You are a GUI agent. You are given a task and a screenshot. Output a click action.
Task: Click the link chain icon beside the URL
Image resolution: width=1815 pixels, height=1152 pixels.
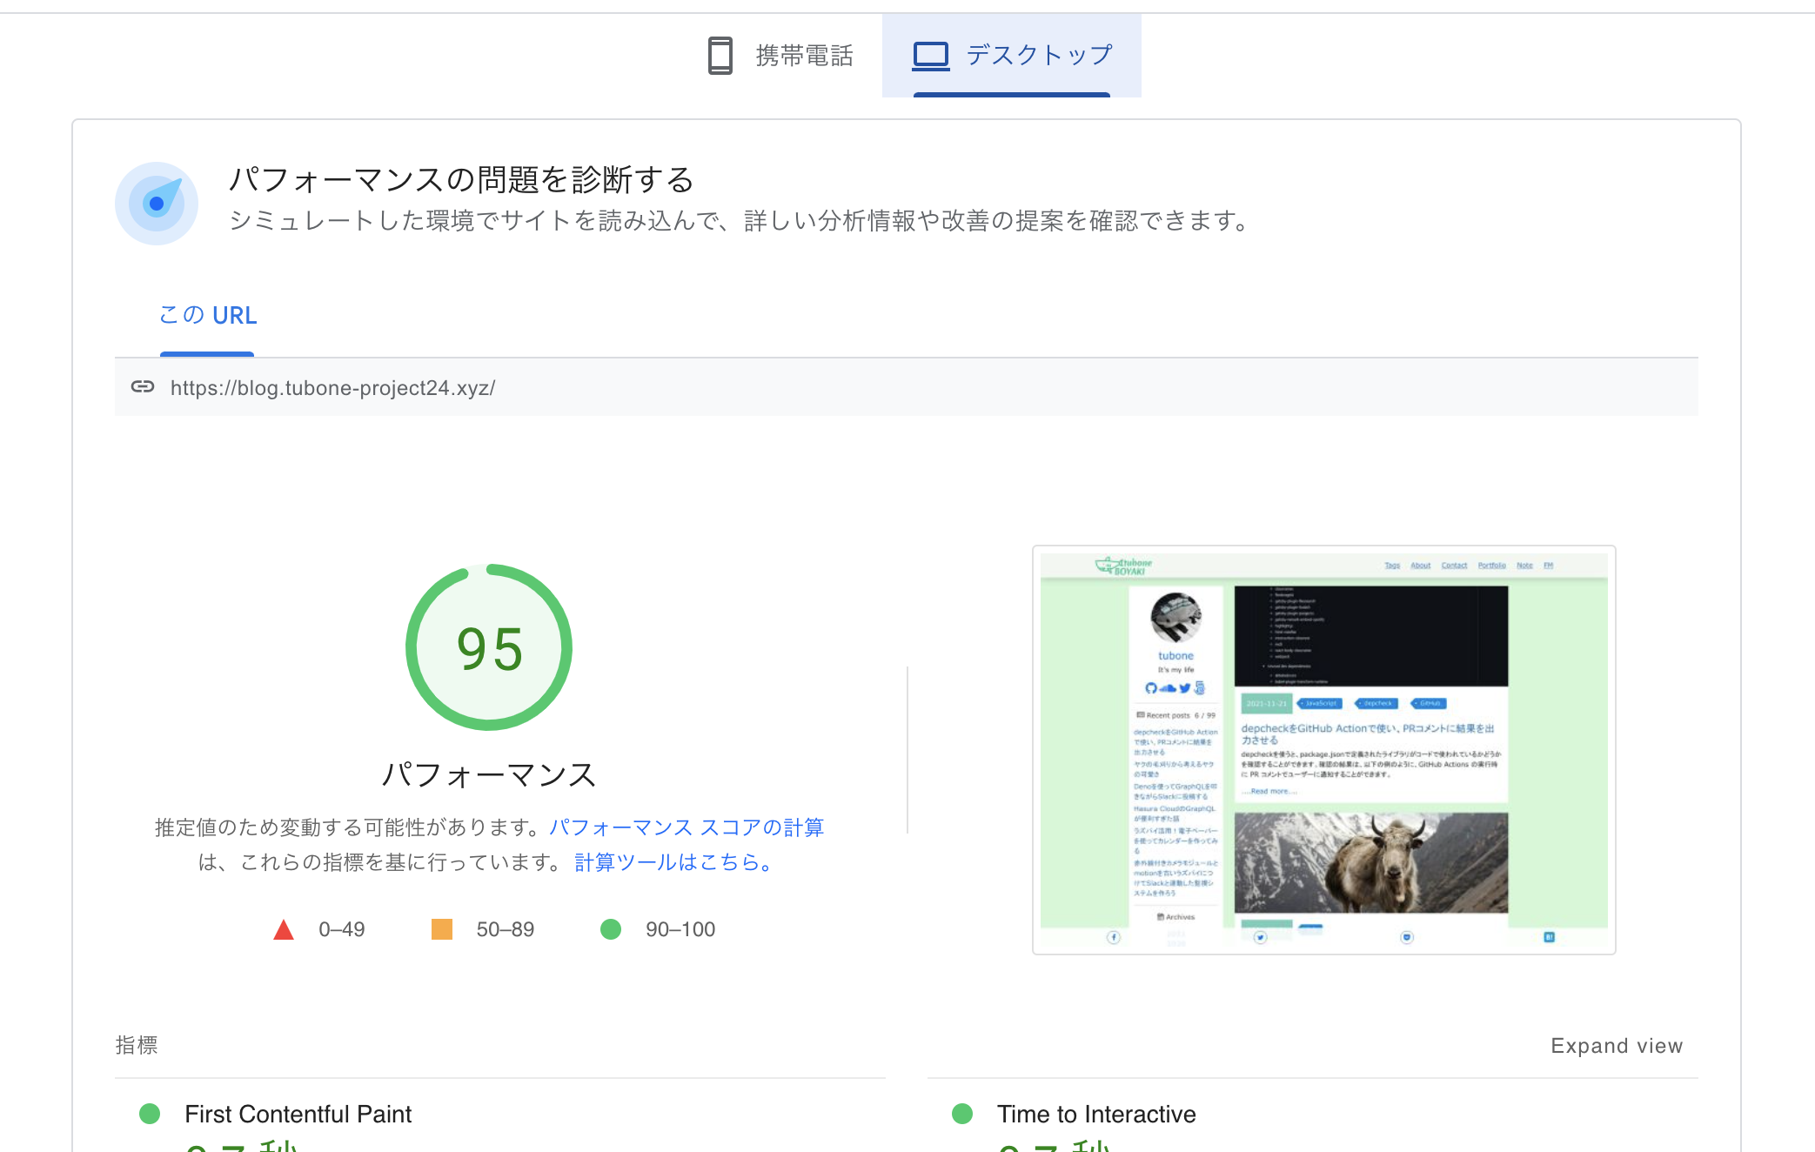[x=143, y=388]
